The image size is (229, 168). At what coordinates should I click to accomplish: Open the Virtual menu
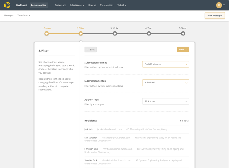[122, 5]
